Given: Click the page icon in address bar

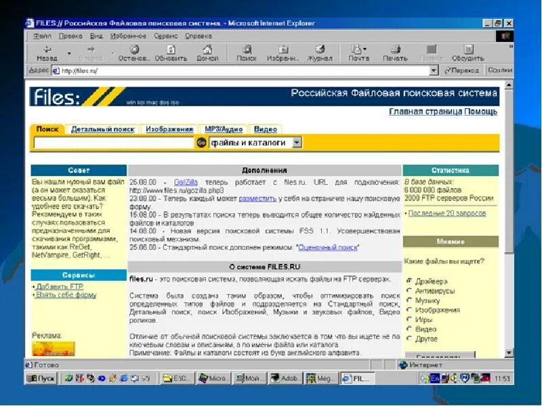Looking at the screenshot, I should click(56, 71).
